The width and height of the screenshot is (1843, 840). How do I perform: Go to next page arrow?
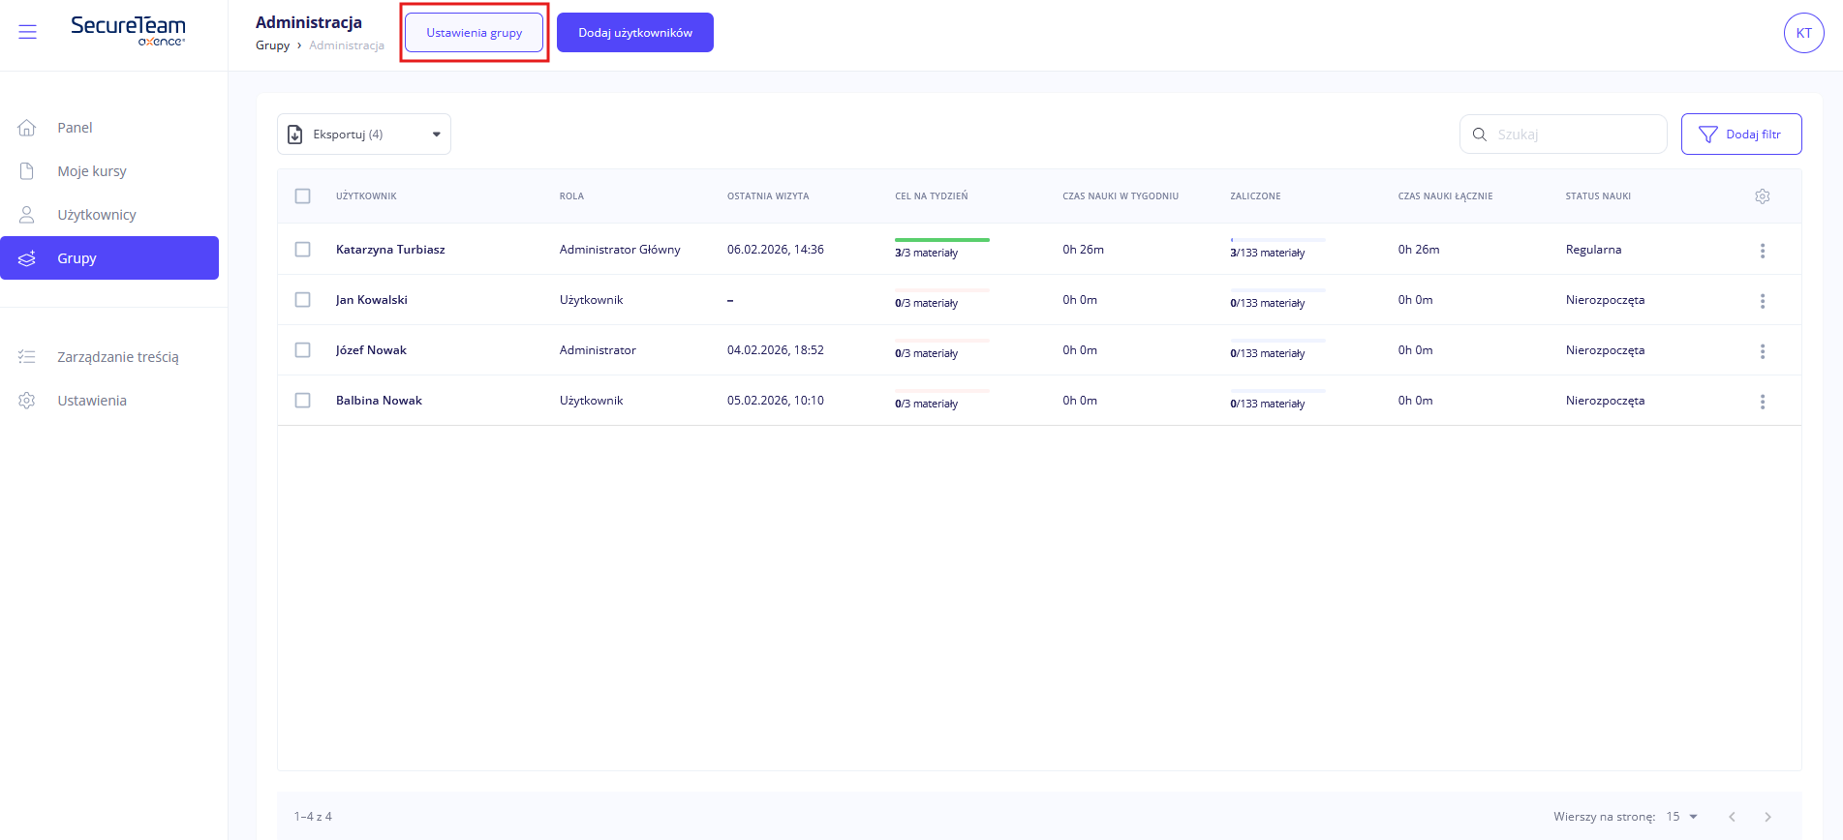point(1767,817)
